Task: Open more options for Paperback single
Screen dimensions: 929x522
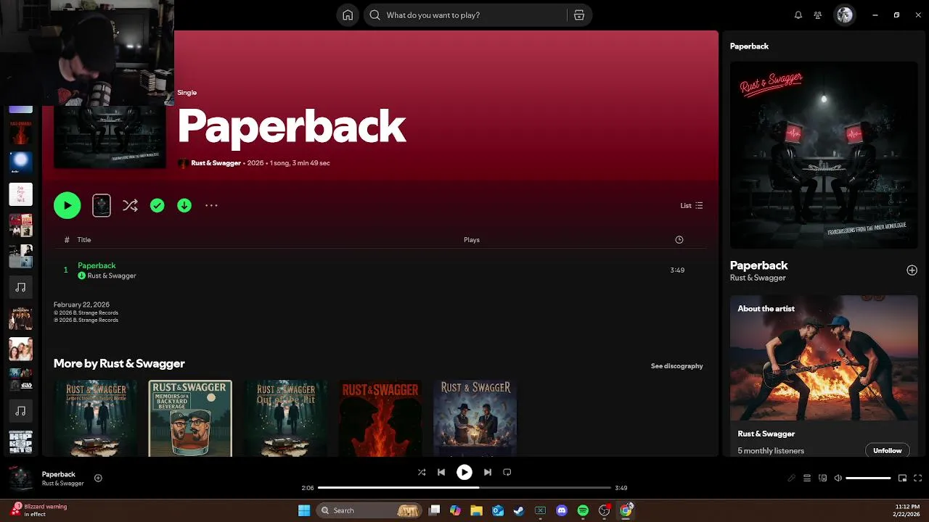Action: (211, 206)
